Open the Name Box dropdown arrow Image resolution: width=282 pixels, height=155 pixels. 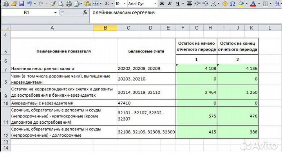tap(55, 13)
